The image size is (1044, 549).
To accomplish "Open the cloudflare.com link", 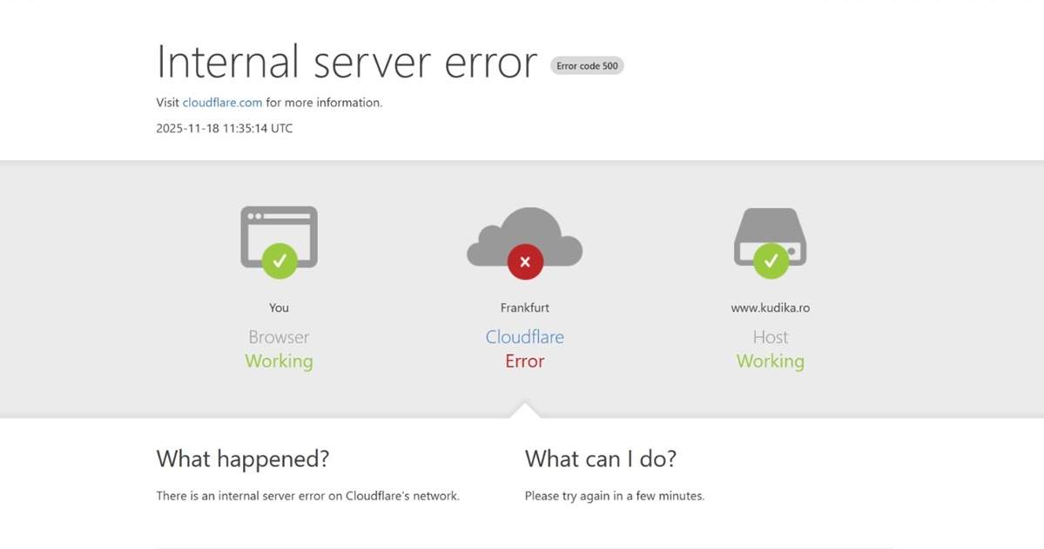I will point(221,102).
